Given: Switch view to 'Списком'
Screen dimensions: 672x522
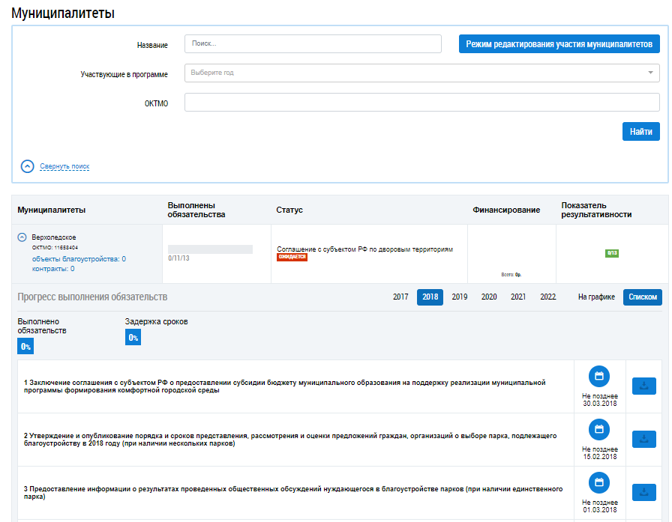Looking at the screenshot, I should click(643, 297).
